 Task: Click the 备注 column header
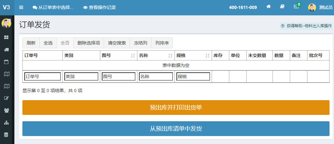[x=298, y=55]
